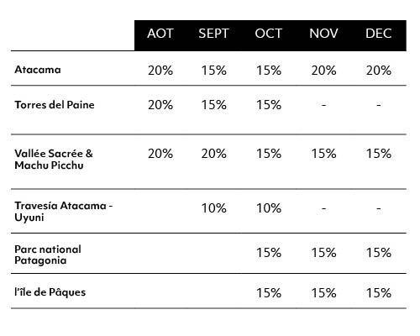Click the Travesía Atacama - Uyuni label
This screenshot has width=420, height=336.
(64, 212)
